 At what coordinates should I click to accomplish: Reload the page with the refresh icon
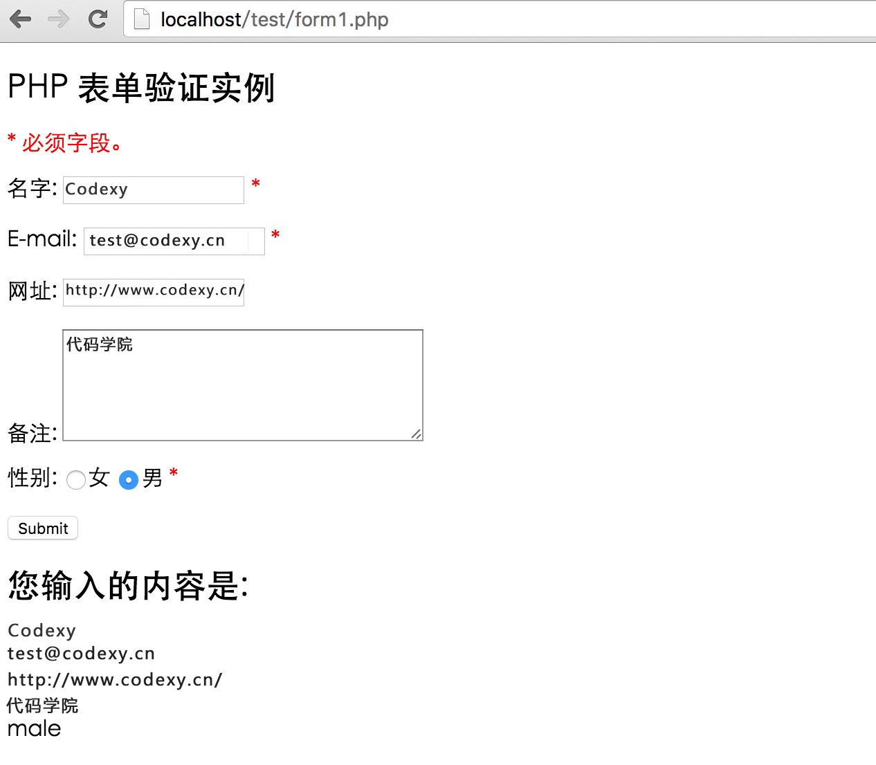click(98, 19)
